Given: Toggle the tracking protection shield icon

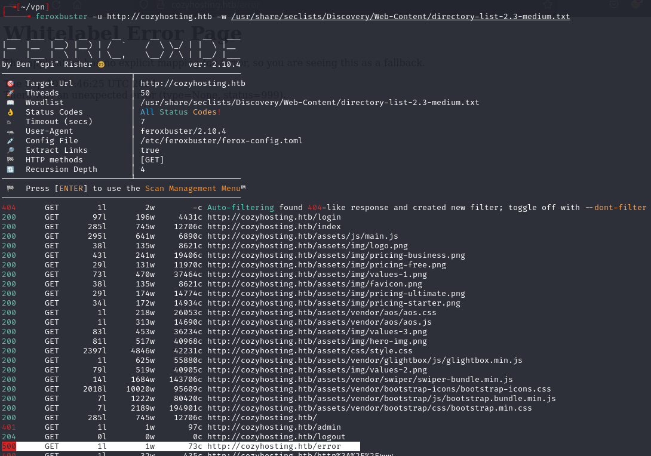Looking at the screenshot, I should (143, 4).
